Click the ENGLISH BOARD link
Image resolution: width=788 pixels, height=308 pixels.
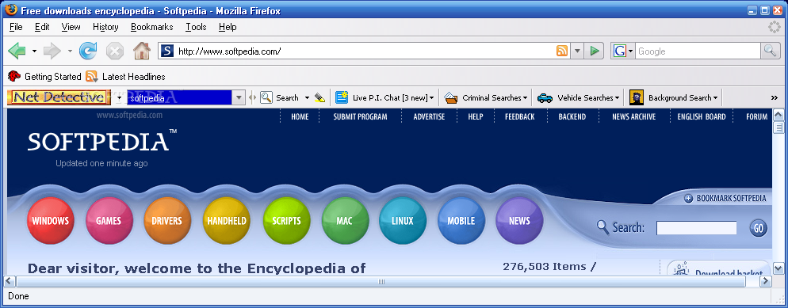pyautogui.click(x=702, y=117)
